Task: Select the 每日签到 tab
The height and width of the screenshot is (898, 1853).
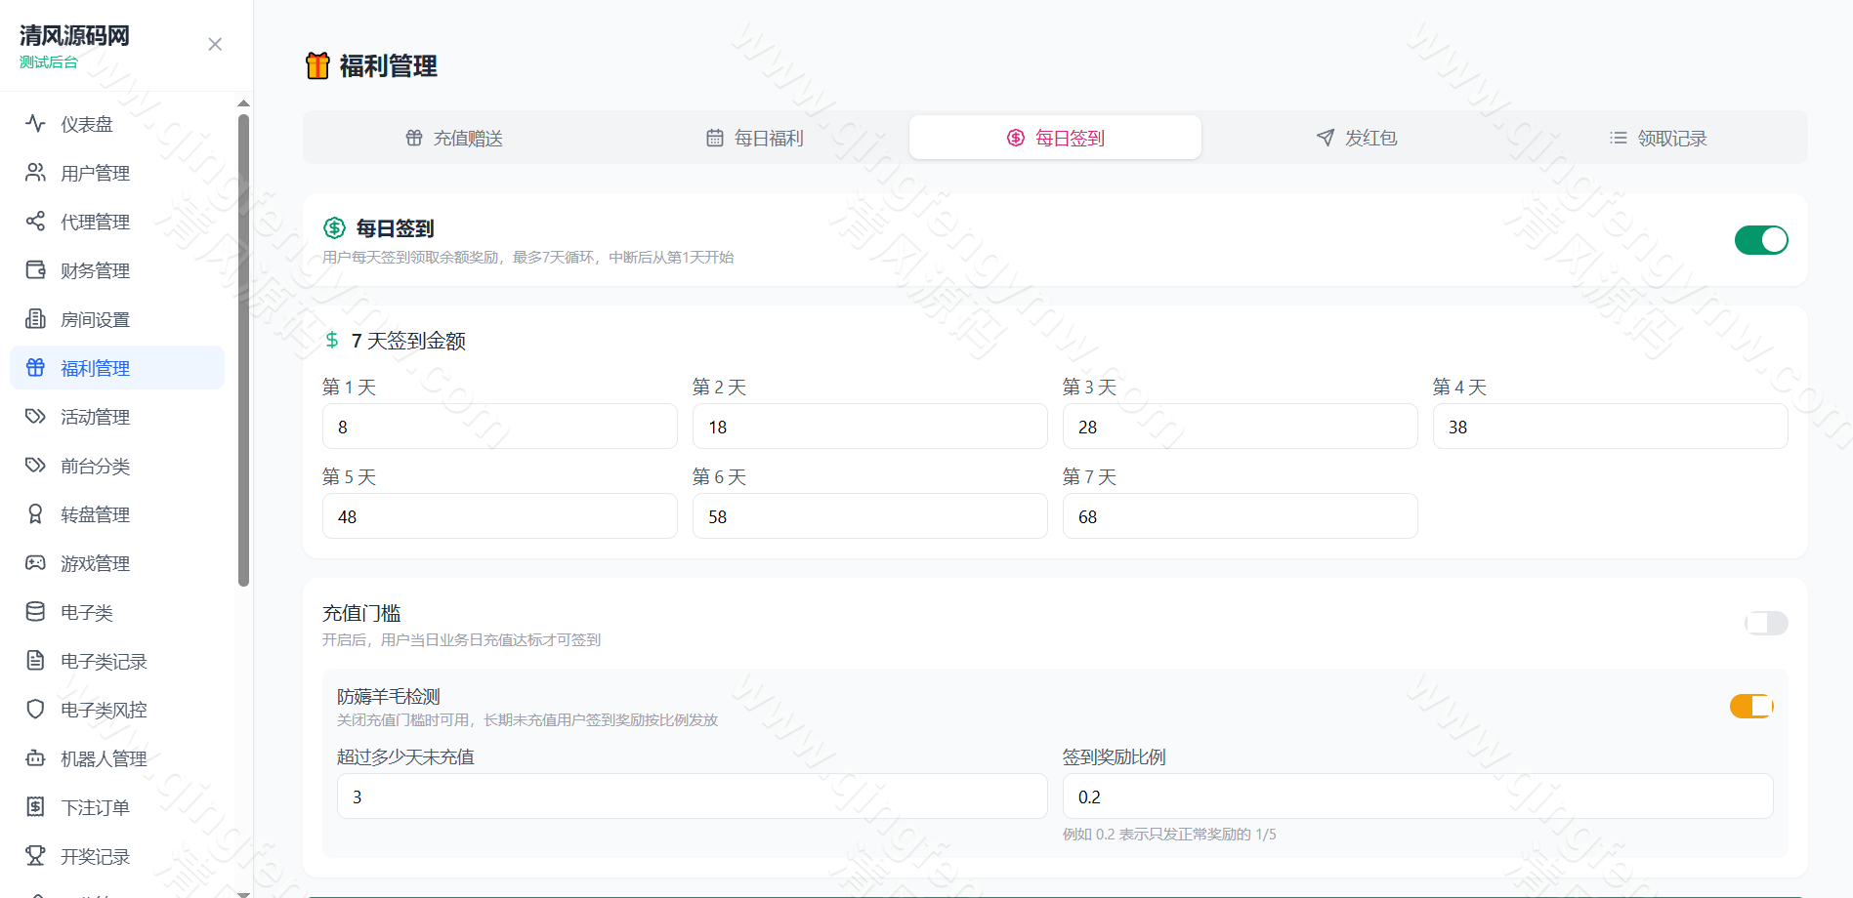Action: (1055, 138)
